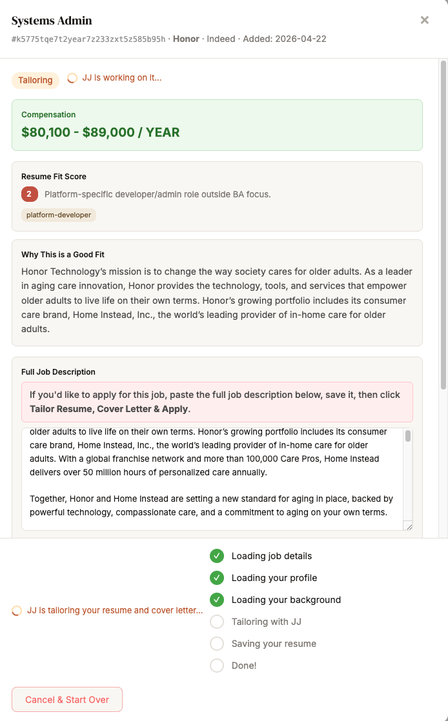Dismiss the Systems Admin dialog with the X

coord(425,20)
